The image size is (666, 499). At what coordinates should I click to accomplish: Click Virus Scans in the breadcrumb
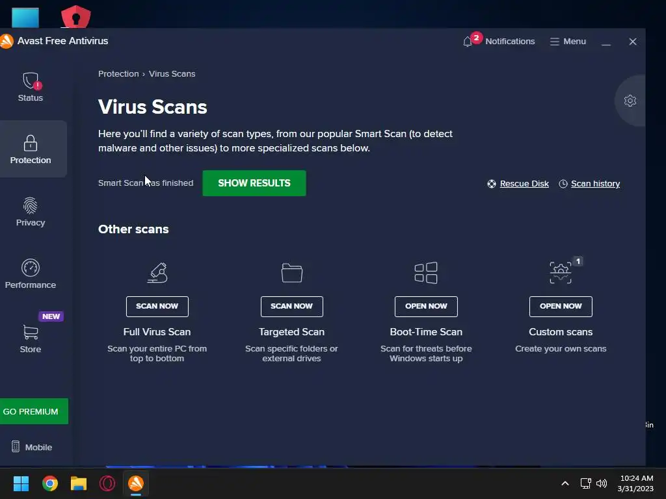coord(172,74)
